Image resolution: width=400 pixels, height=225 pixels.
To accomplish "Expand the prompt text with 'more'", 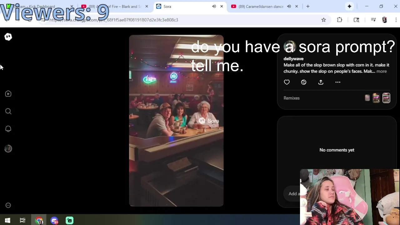I will (382, 71).
